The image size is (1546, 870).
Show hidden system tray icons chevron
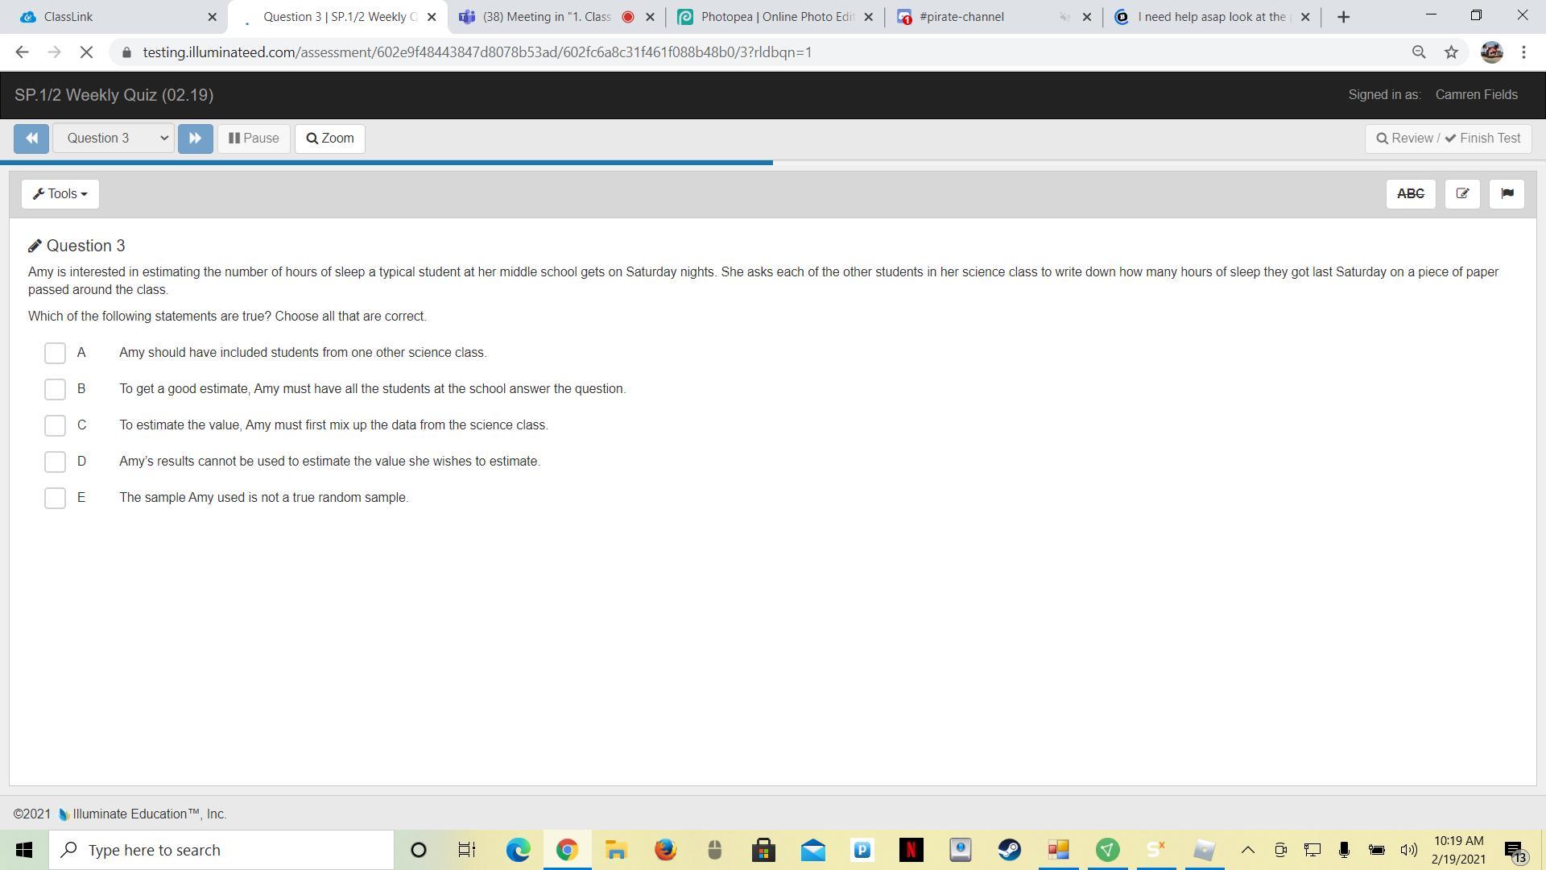click(1247, 850)
